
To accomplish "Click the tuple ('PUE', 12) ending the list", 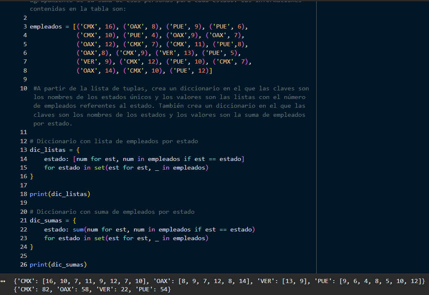I will pos(189,71).
